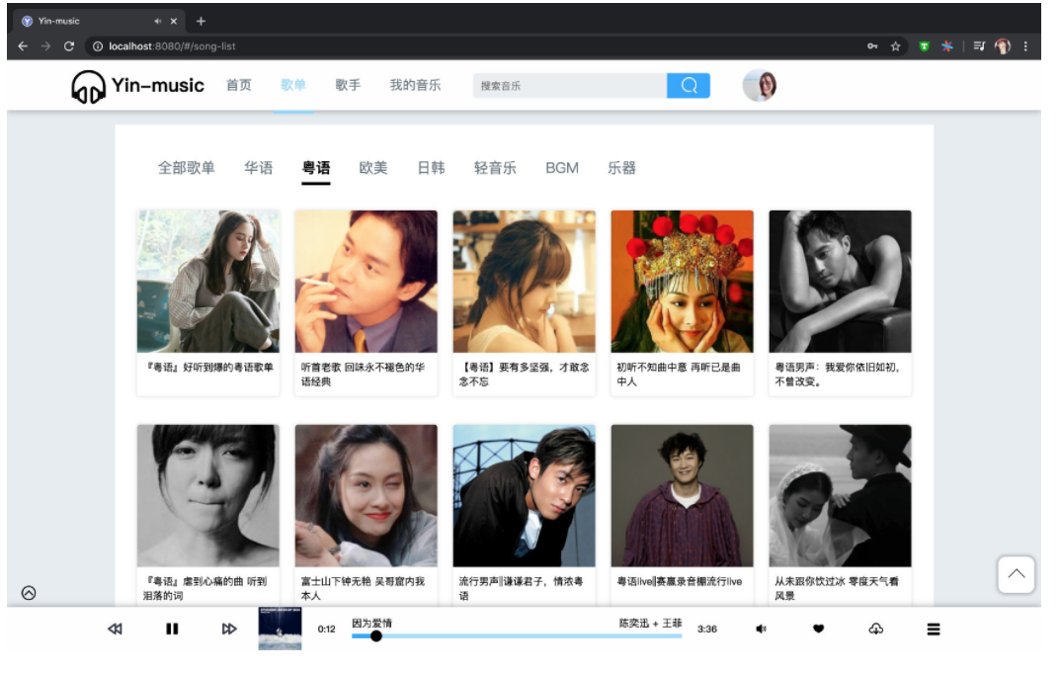Open playlist cover above 粤语live‖赛赢录音棚
The height and width of the screenshot is (673, 1059).
tap(683, 495)
